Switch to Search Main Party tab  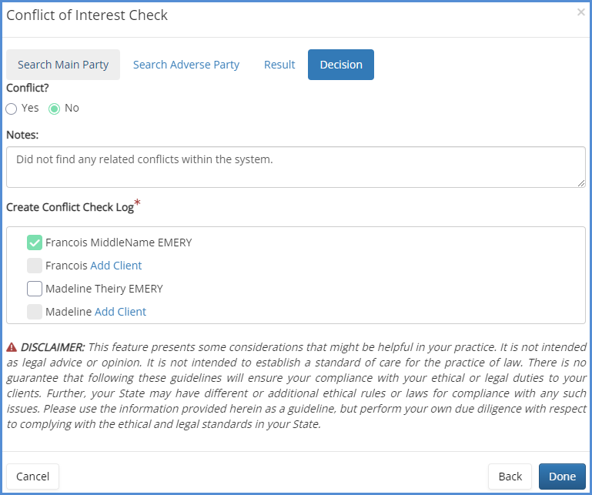63,65
